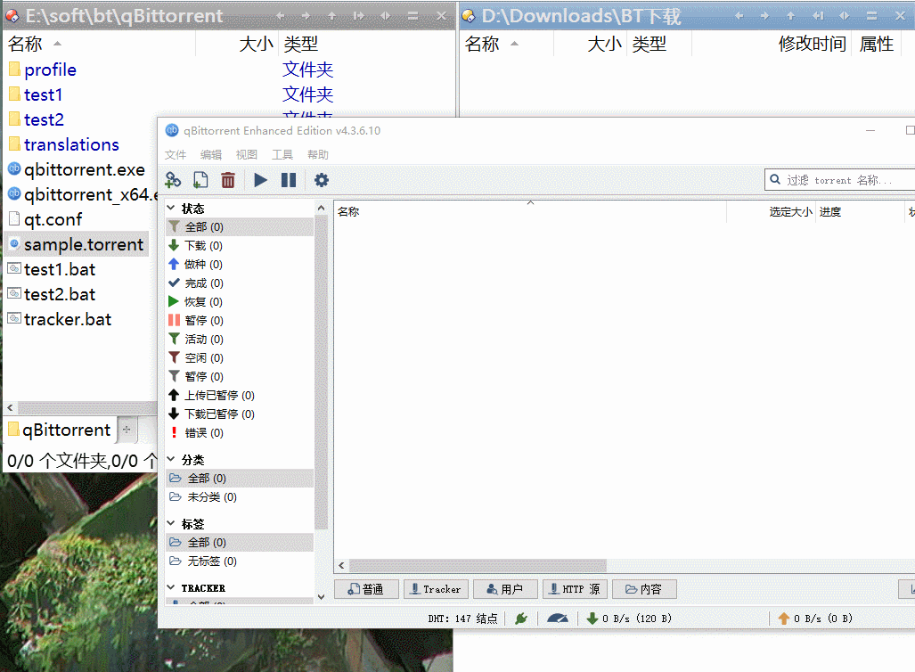Image resolution: width=915 pixels, height=672 pixels.
Task: Open the 工具 menu in qBittorrent
Action: (282, 155)
